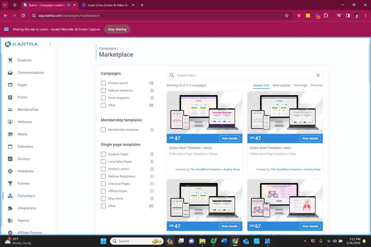This screenshot has width=371, height=247.
Task: Open the Funnels icon
Action: (10, 183)
